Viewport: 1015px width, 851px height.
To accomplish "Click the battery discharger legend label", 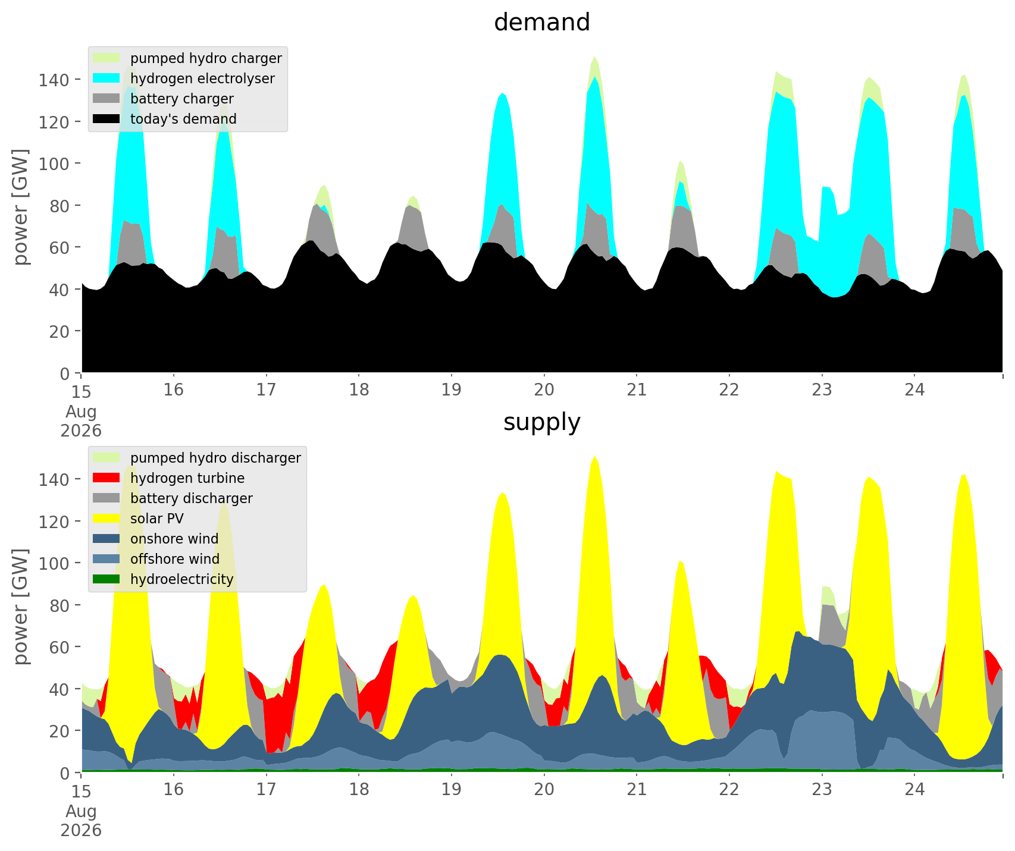I will click(191, 498).
